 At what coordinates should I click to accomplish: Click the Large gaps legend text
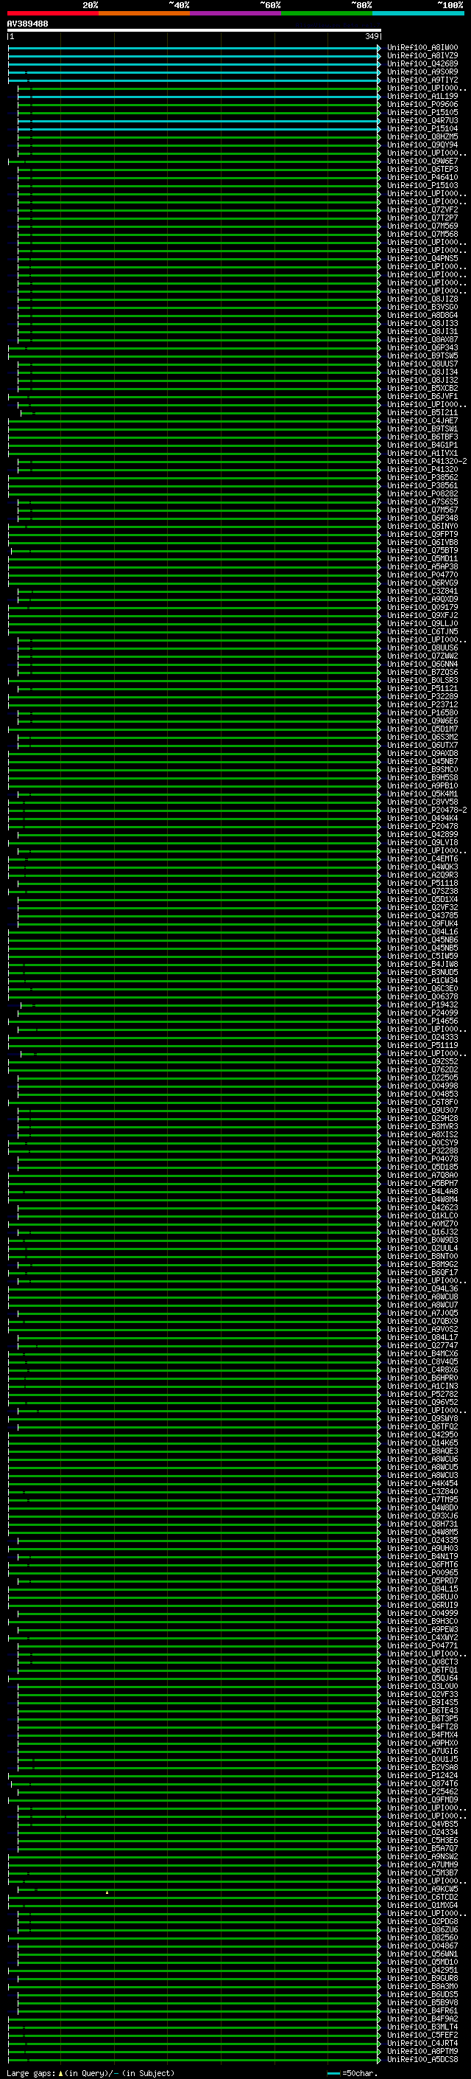tap(91, 2073)
